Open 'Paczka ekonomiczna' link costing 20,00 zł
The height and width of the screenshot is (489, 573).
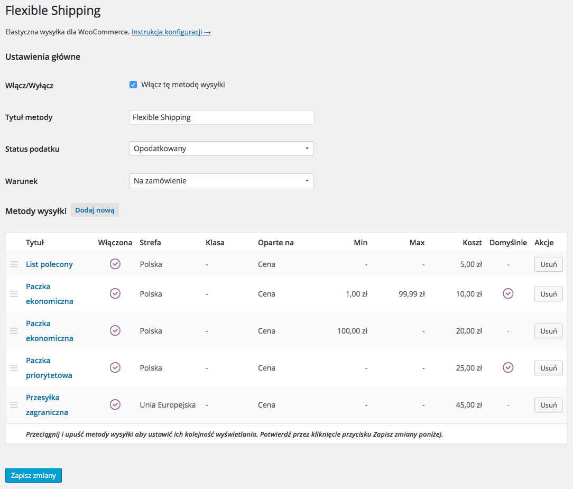(49, 331)
